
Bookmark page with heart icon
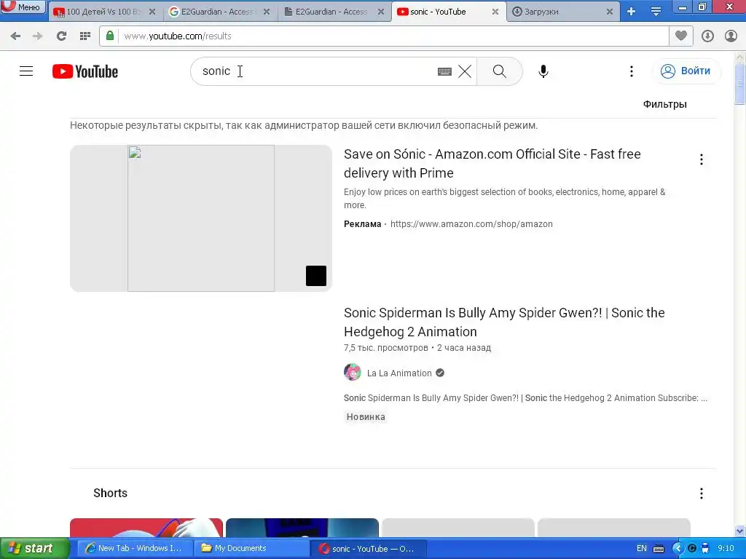(681, 36)
